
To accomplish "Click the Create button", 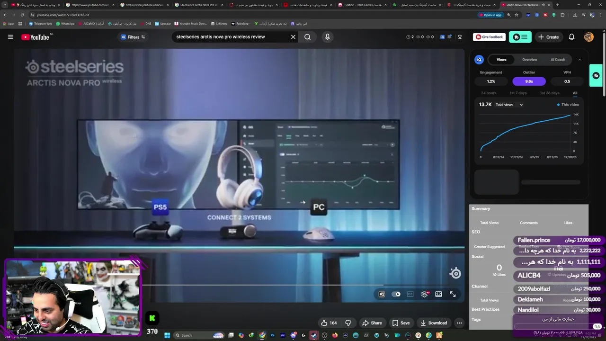I will (x=548, y=37).
